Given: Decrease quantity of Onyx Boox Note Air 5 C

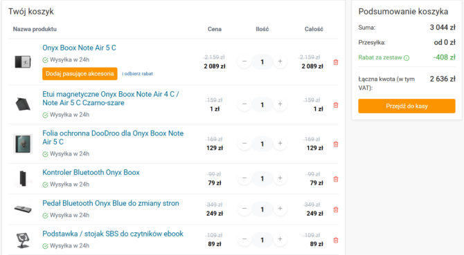Looking at the screenshot, I should (x=244, y=62).
